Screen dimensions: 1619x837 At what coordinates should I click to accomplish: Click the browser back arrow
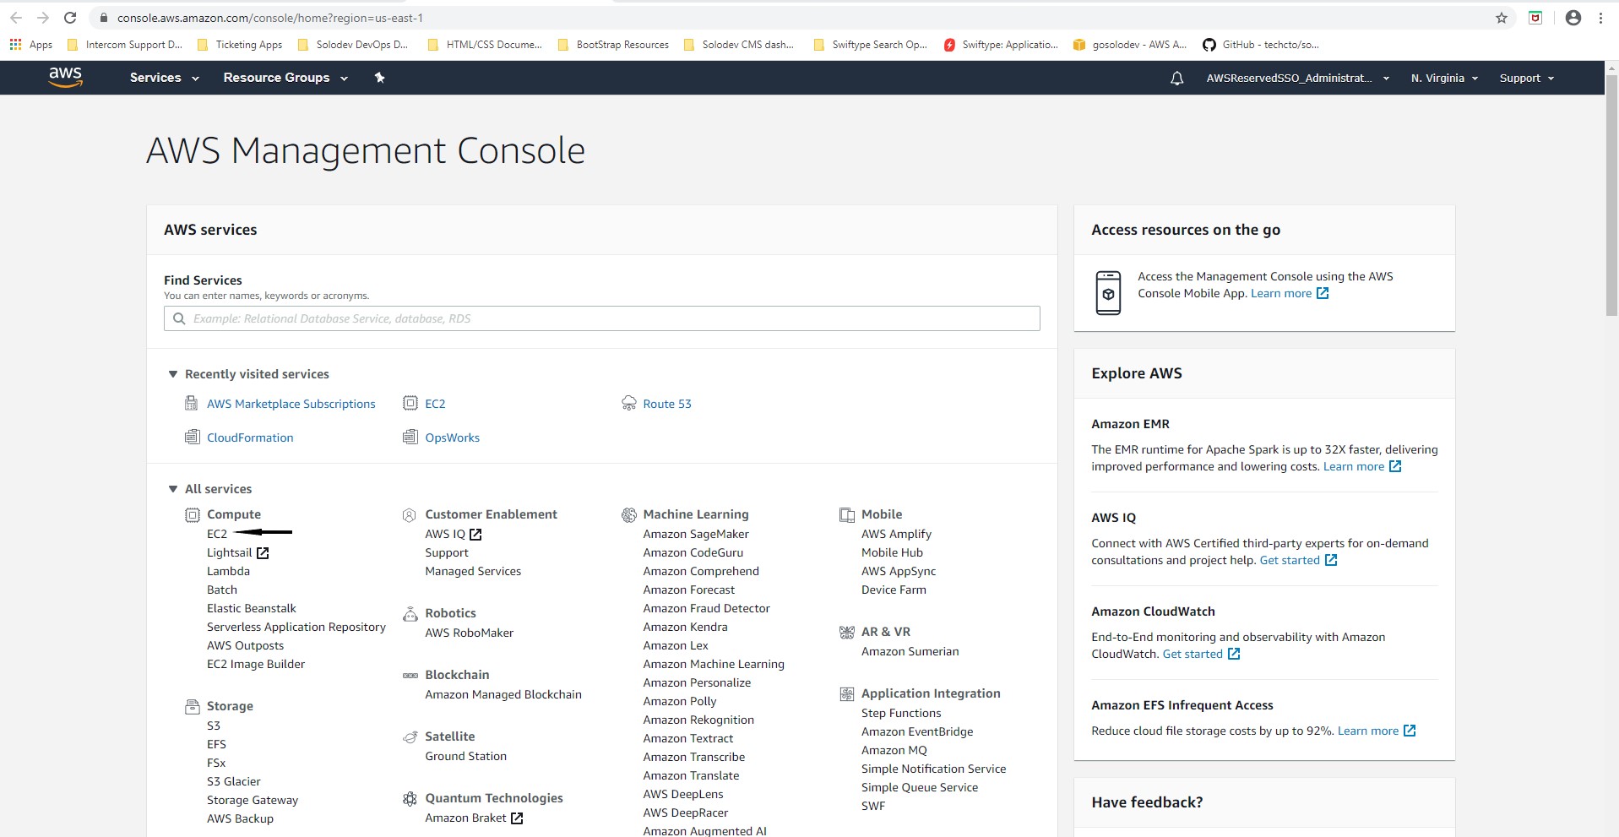(16, 18)
